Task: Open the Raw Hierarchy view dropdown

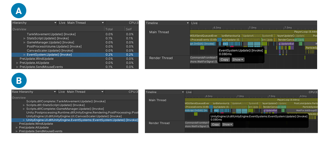Action: click(34, 92)
